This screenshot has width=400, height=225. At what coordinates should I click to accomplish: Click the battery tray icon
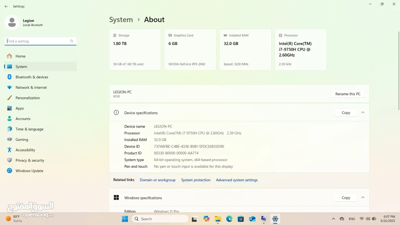click(x=374, y=219)
